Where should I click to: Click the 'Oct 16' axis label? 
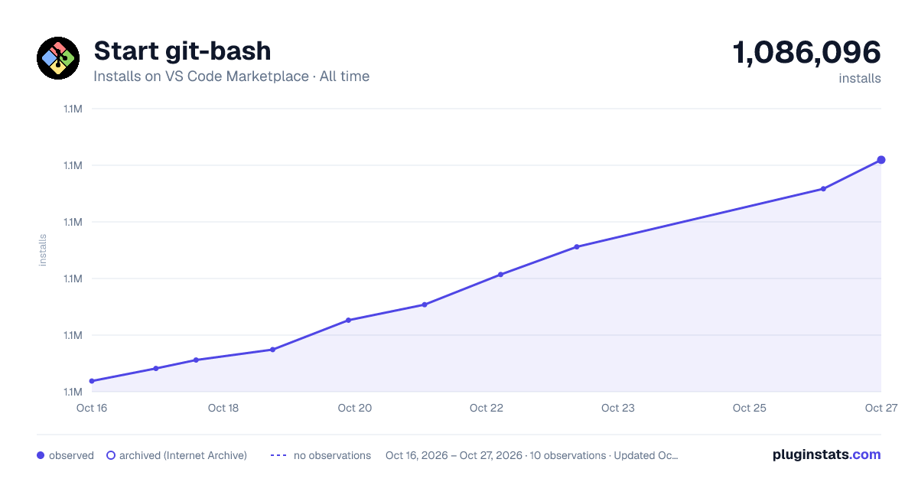(92, 408)
